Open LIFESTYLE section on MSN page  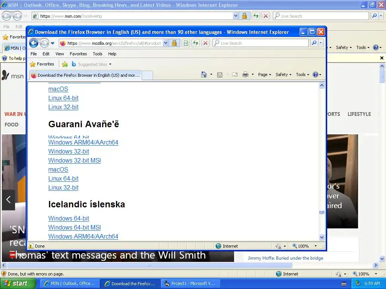click(x=359, y=114)
